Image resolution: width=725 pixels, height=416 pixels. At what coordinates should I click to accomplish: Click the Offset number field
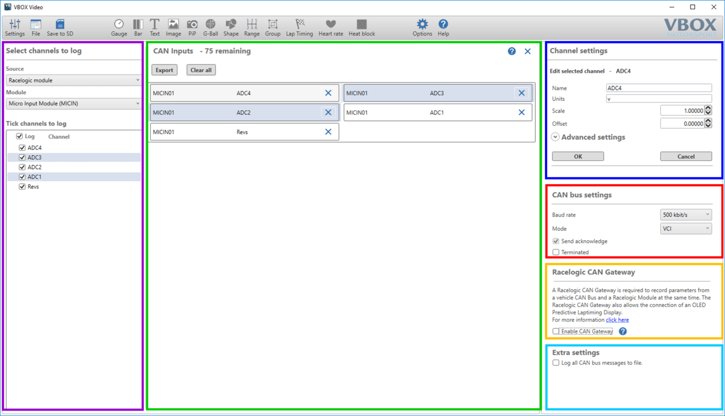683,124
